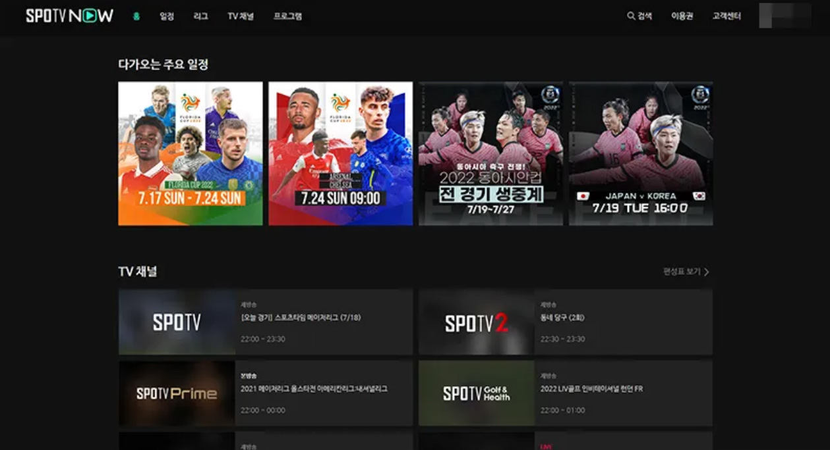830x450 pixels.
Task: Select the 홈 menu item
Action: 136,16
